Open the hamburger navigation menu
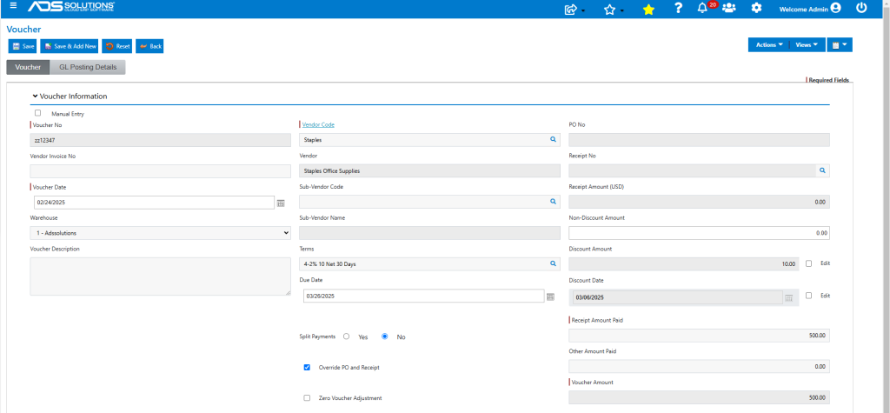Viewport: 890px width, 413px height. click(13, 6)
